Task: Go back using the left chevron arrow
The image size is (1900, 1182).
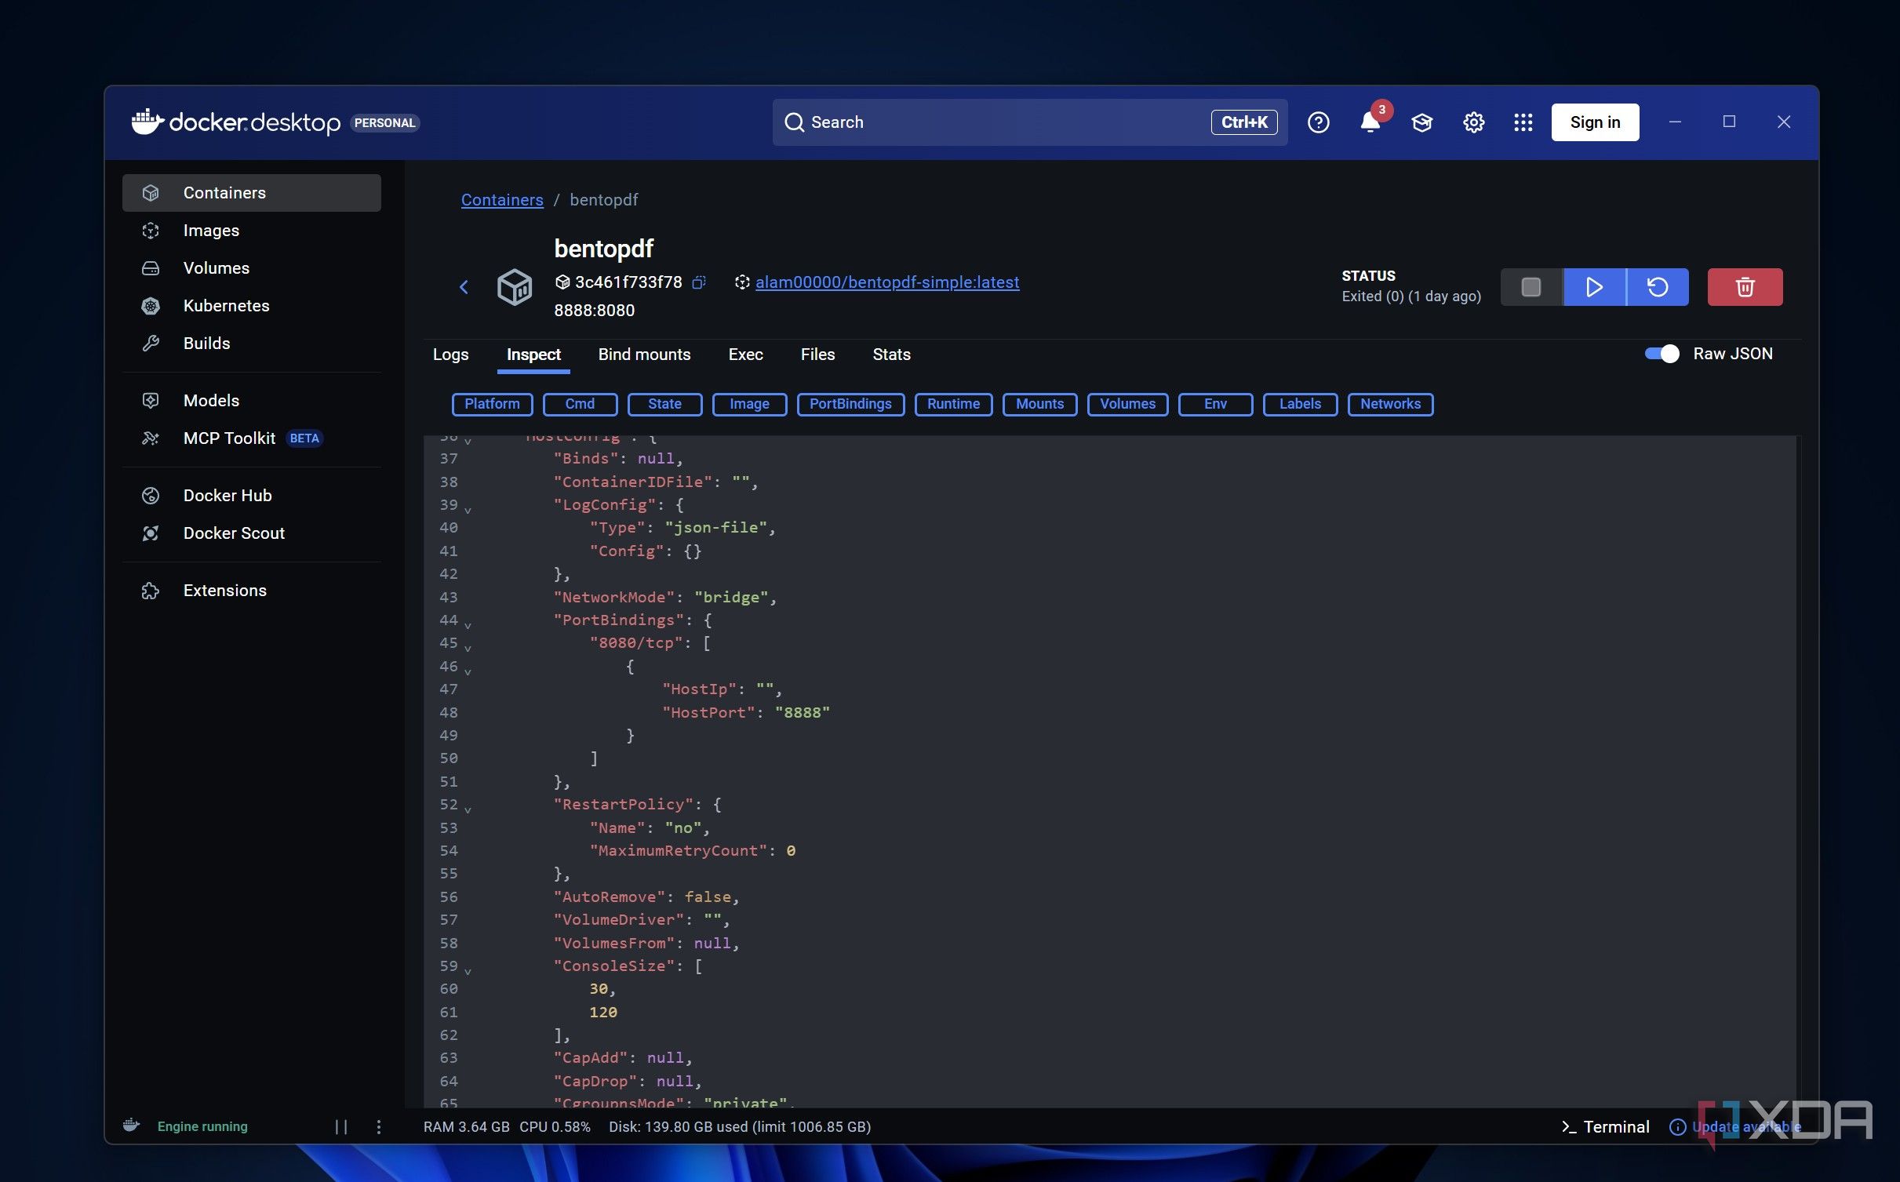Action: [464, 287]
